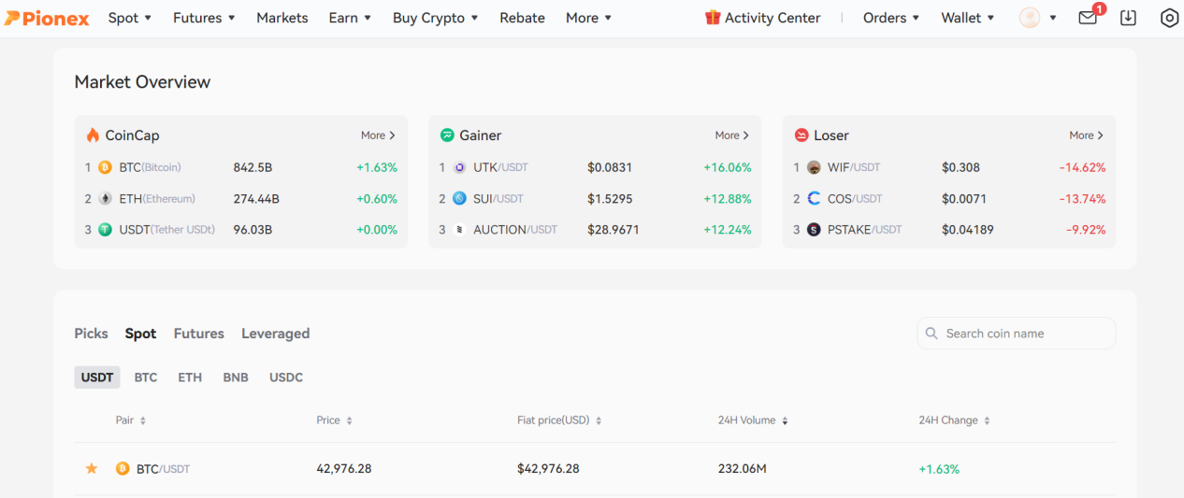Open the Futures dropdown in navbar

(x=204, y=18)
